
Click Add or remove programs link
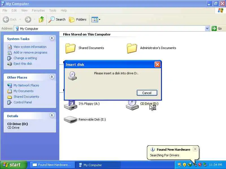[x=31, y=52]
